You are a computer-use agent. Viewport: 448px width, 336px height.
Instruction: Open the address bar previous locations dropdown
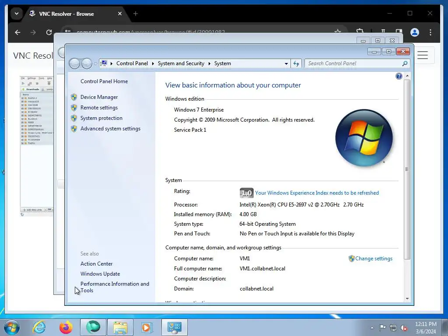286,63
